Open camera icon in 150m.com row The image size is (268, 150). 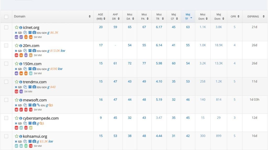(x=34, y=69)
